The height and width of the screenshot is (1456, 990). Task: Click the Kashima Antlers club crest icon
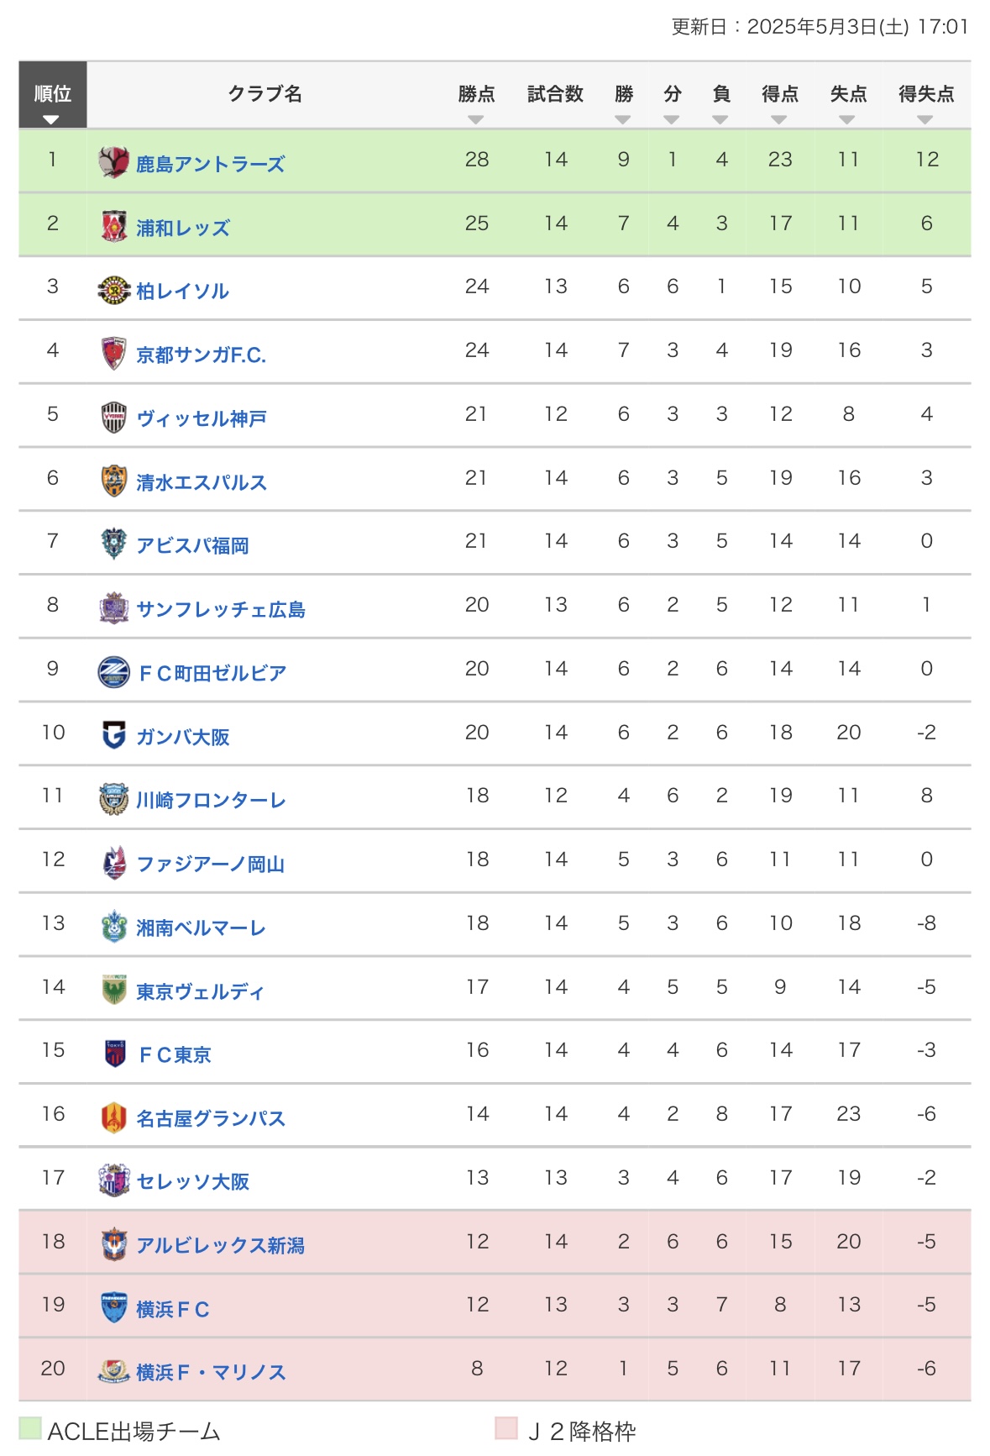click(x=113, y=162)
